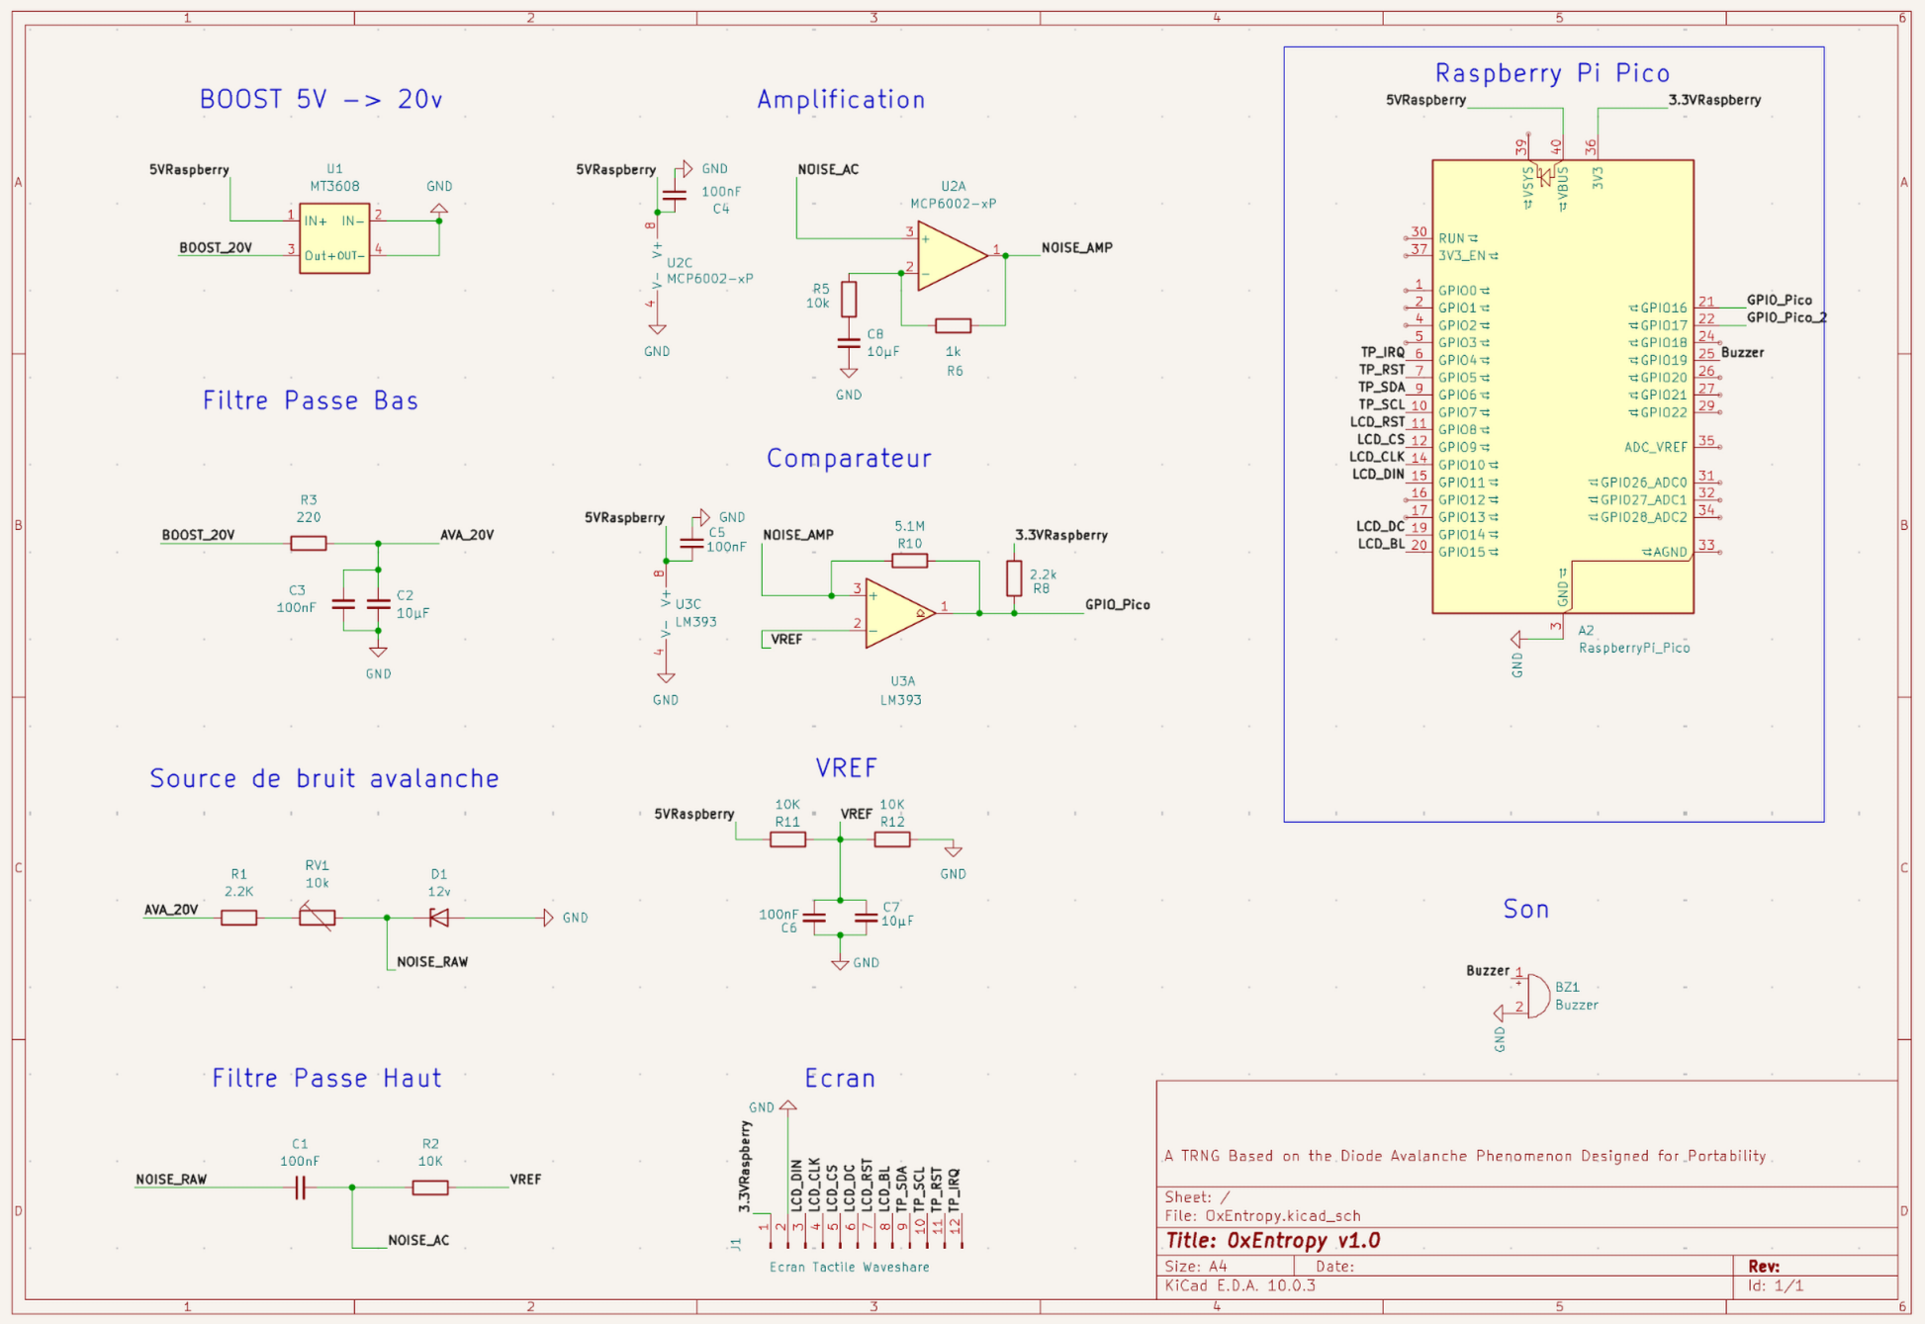
Task: Click the U2A MCP6002 op-amp triangle
Action: click(x=952, y=256)
